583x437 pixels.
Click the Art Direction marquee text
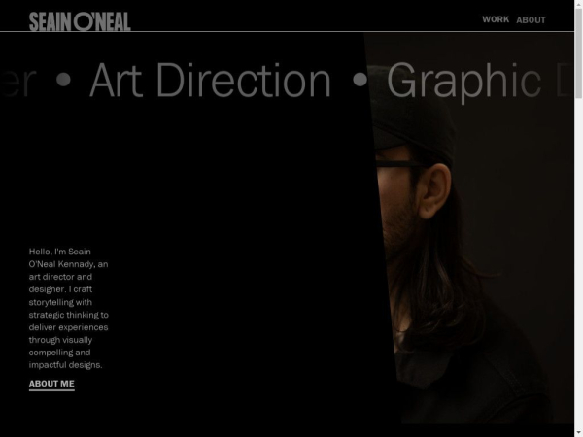[210, 81]
